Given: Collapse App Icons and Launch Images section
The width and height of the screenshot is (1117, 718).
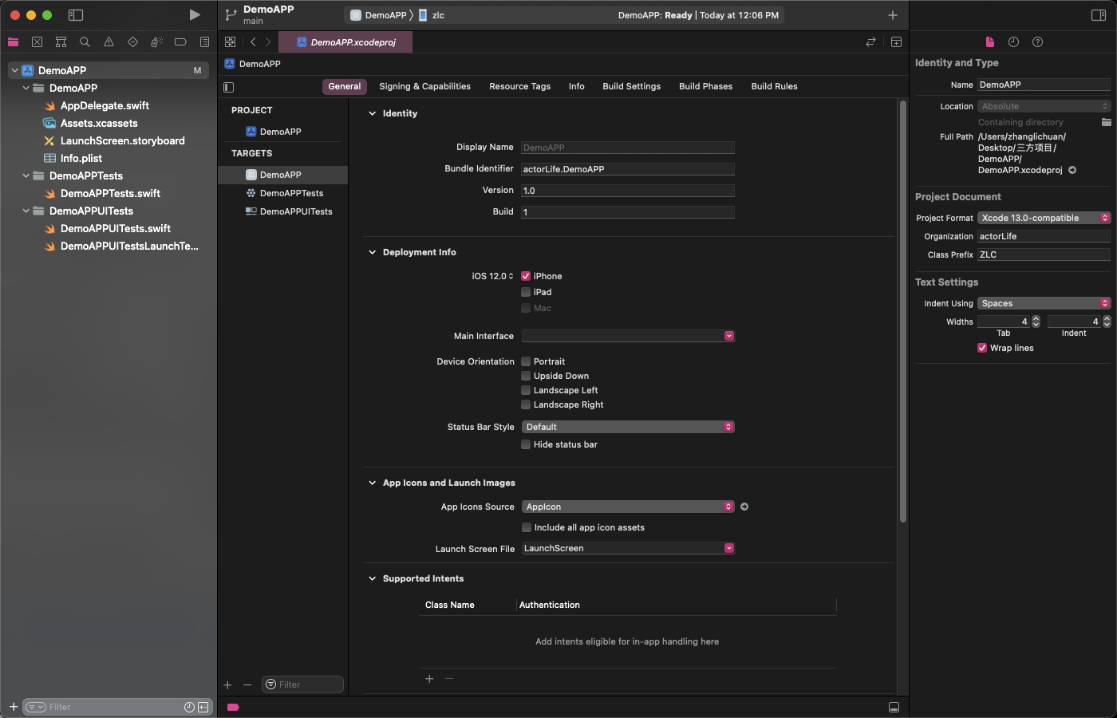Looking at the screenshot, I should (x=372, y=483).
